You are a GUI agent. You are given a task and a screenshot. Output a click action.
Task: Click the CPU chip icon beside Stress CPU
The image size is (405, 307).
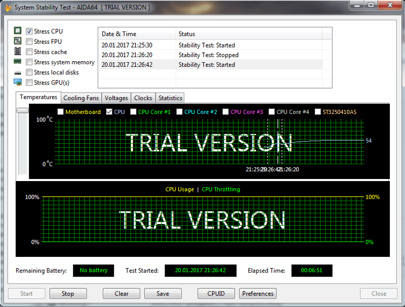pyautogui.click(x=18, y=31)
